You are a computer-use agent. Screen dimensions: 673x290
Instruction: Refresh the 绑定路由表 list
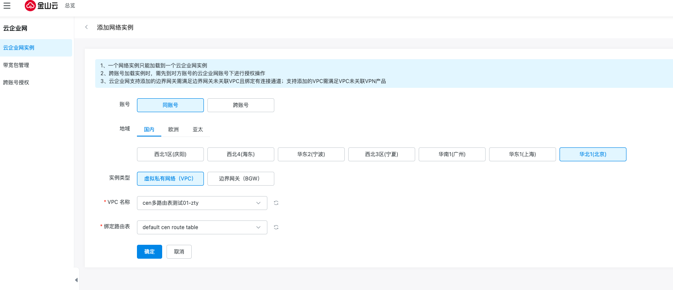pyautogui.click(x=276, y=227)
